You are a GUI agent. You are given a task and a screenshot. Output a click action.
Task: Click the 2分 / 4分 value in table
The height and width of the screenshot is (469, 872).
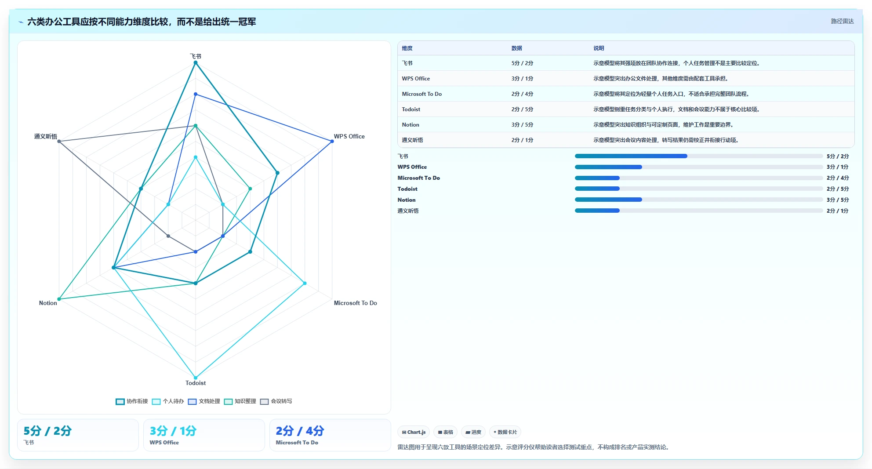click(x=522, y=94)
